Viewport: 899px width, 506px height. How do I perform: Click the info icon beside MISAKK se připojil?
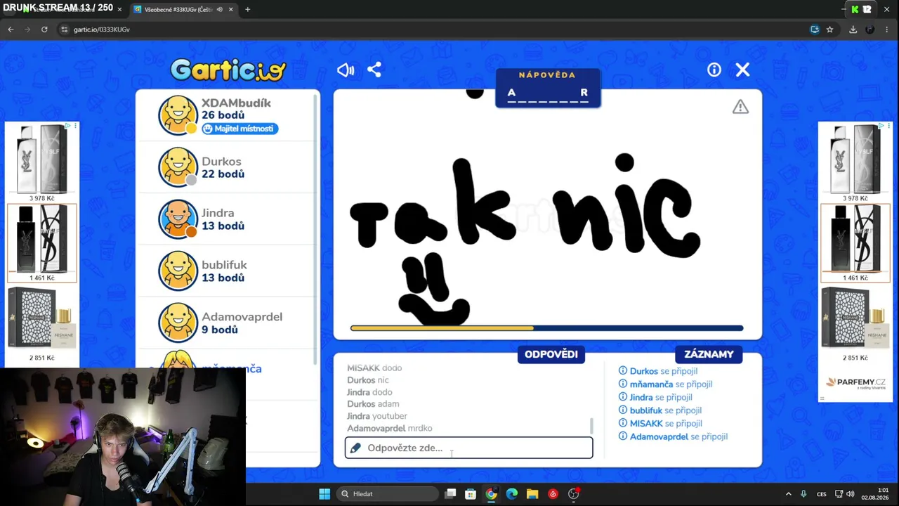pyautogui.click(x=623, y=423)
